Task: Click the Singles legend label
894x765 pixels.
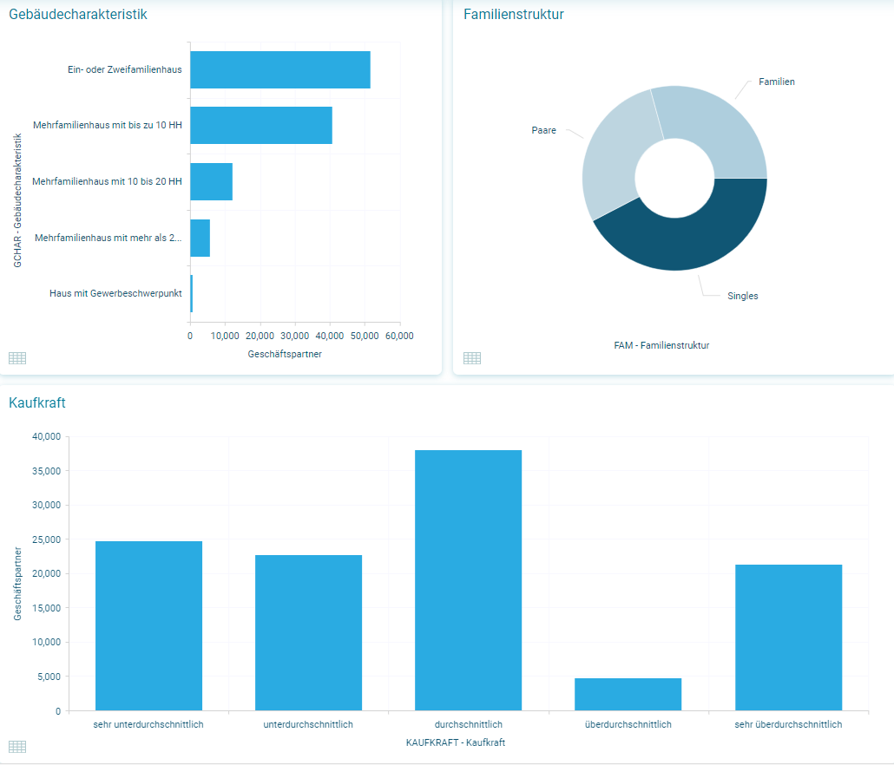Action: 743,297
